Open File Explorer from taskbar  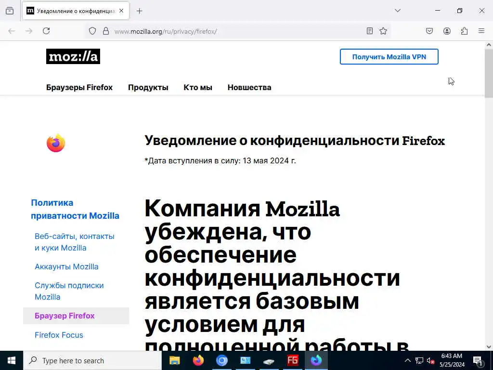174,360
